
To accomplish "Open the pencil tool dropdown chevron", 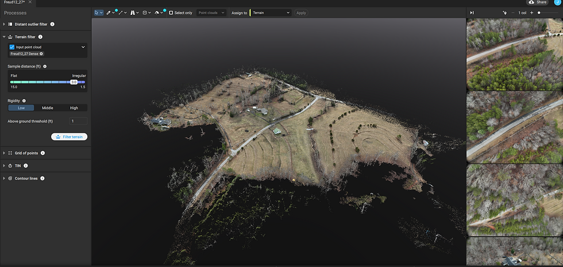I will pos(113,13).
